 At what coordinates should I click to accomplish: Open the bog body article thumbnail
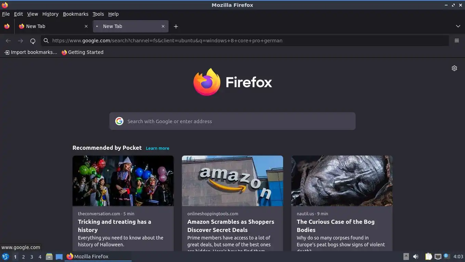click(x=342, y=181)
